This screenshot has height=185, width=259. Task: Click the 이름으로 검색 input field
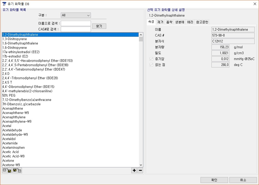coord(76,24)
